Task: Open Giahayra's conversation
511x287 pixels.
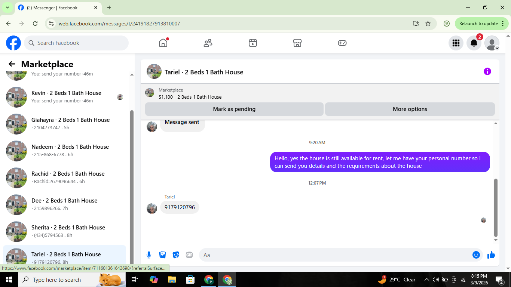Action: (64, 124)
